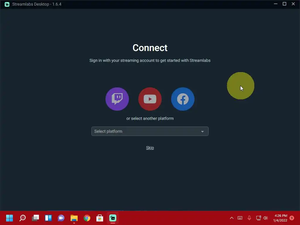Open taskbar Search
Screen dimensions: 300x225
point(22,218)
